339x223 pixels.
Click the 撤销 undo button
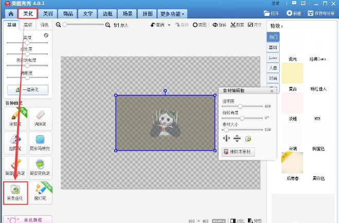[x=157, y=25]
